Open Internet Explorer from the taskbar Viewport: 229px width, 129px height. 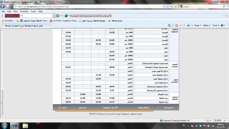tap(14, 126)
